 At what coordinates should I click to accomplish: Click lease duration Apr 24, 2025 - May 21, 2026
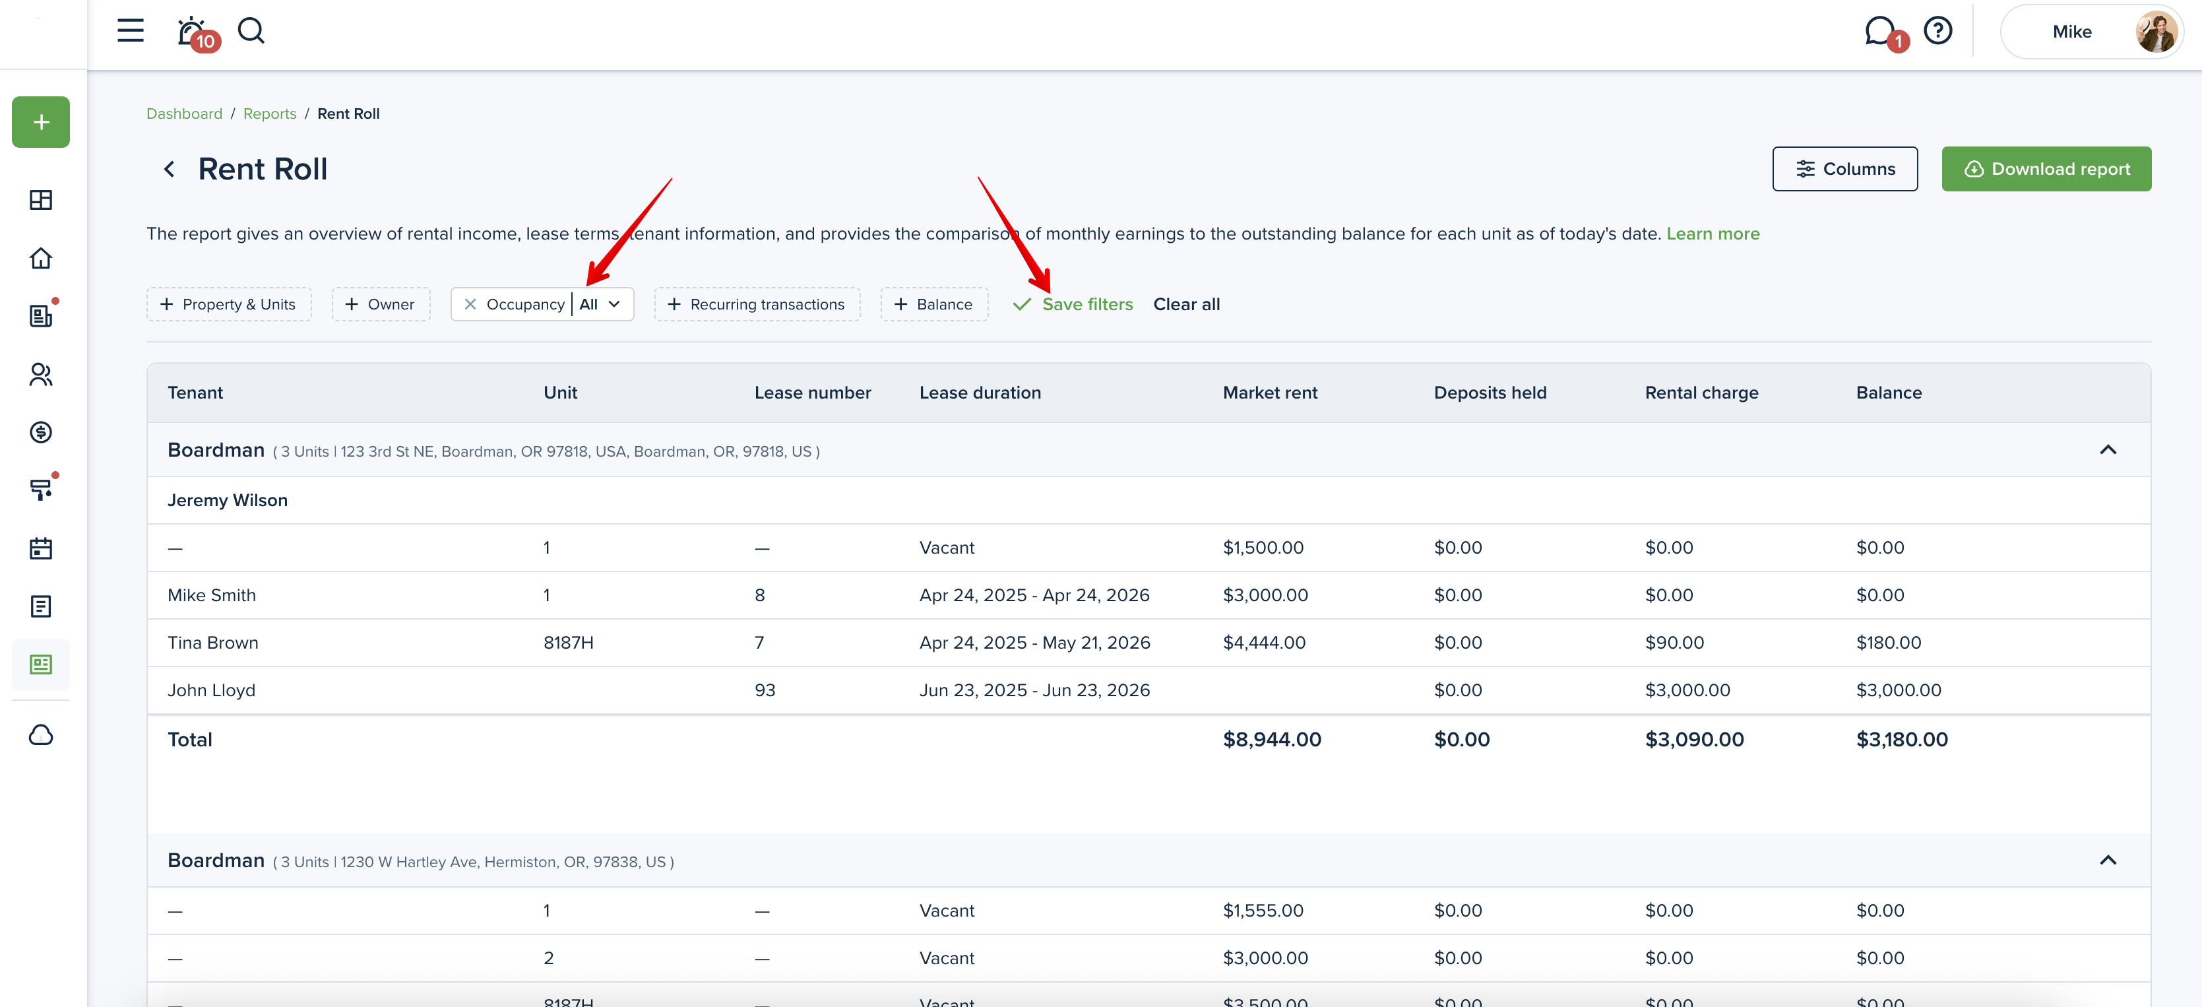(x=1034, y=643)
